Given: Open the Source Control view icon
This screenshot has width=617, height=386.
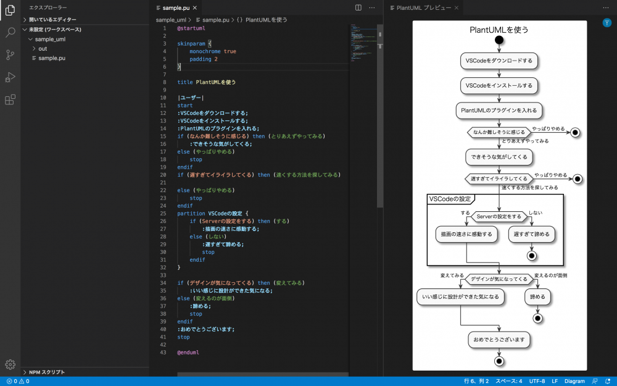Looking at the screenshot, I should coord(10,55).
